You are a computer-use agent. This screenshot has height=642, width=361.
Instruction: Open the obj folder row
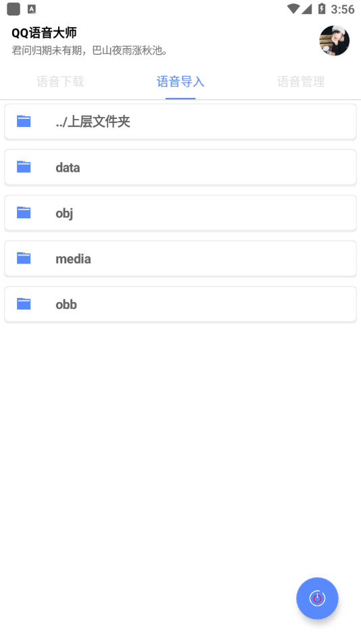click(x=180, y=213)
